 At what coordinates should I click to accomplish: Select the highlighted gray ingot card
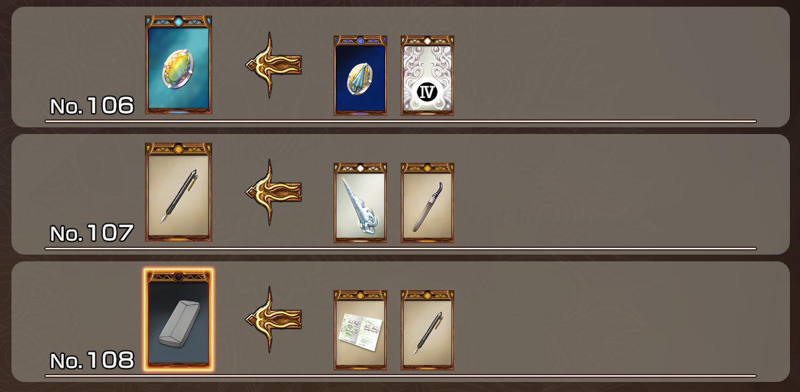[179, 320]
